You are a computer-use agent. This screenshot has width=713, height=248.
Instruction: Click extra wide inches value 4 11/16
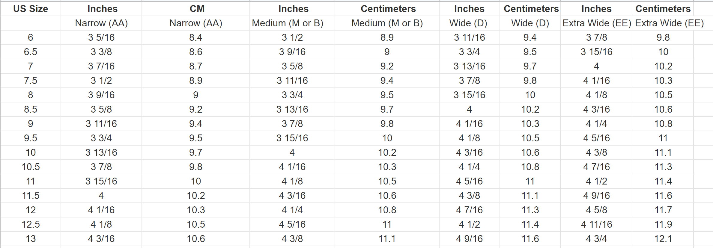(597, 224)
